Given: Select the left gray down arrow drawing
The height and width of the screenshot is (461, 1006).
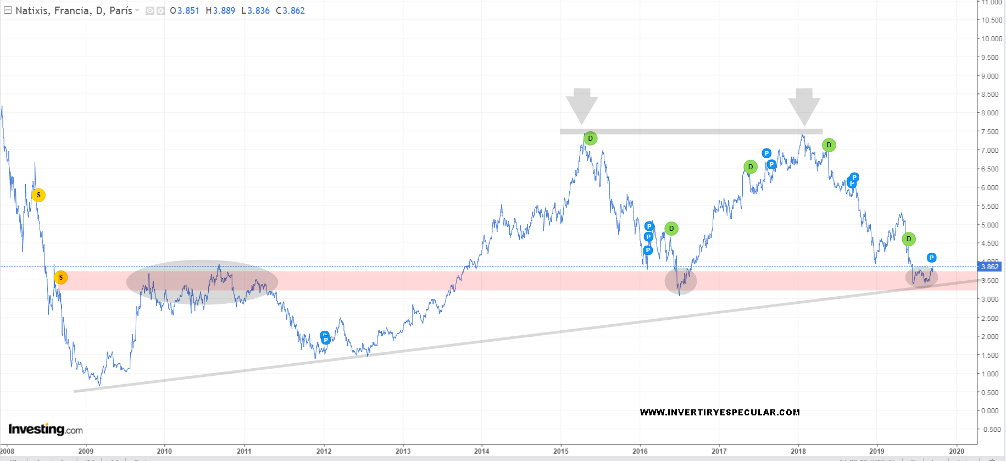Looking at the screenshot, I should (582, 105).
